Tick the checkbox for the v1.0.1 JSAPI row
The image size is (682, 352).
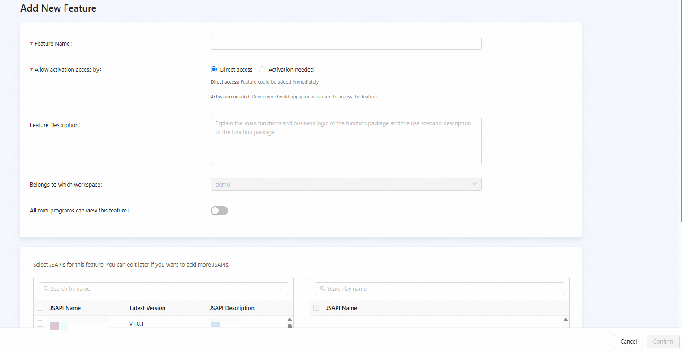coord(40,323)
